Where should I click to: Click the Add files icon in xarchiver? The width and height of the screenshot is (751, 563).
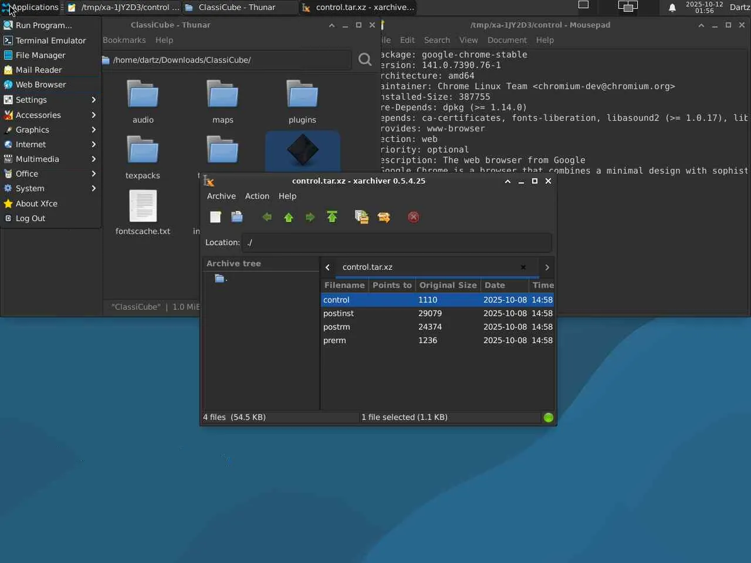(361, 217)
